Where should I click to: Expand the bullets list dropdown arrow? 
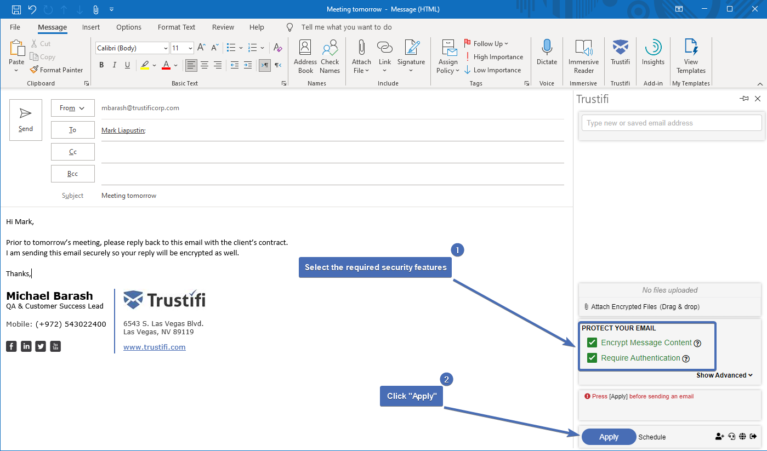241,48
